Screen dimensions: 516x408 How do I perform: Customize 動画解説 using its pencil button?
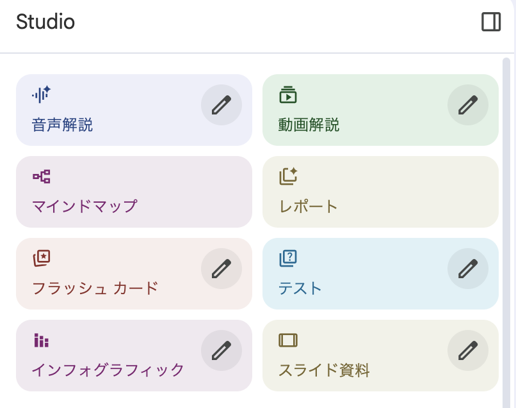click(x=468, y=105)
